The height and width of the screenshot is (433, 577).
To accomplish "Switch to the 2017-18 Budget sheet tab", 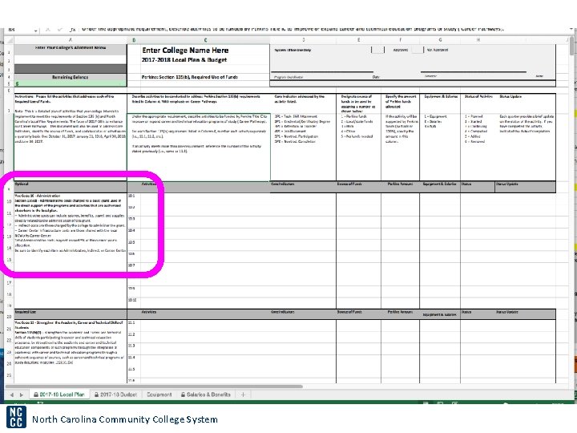I will pyautogui.click(x=115, y=395).
